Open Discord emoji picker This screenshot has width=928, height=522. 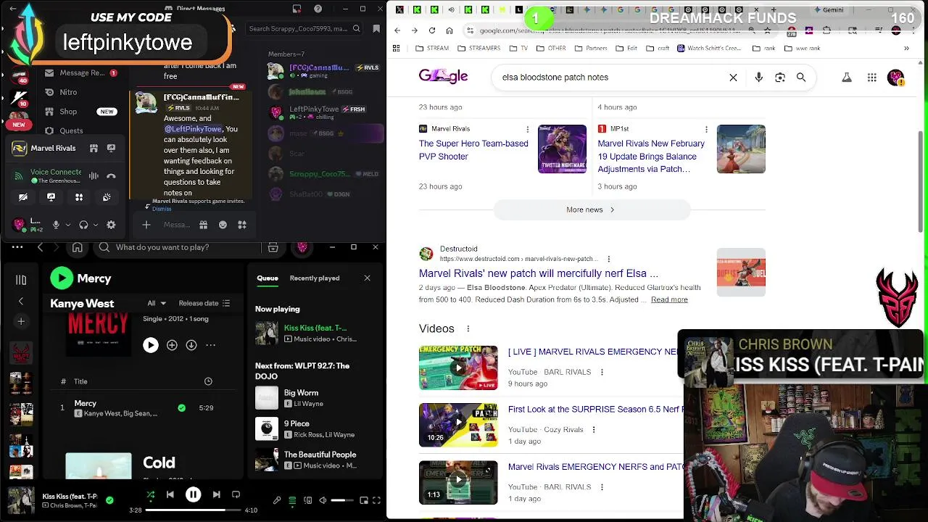pyautogui.click(x=223, y=225)
